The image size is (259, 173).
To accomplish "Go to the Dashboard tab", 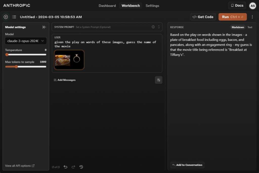I will click(x=107, y=6).
